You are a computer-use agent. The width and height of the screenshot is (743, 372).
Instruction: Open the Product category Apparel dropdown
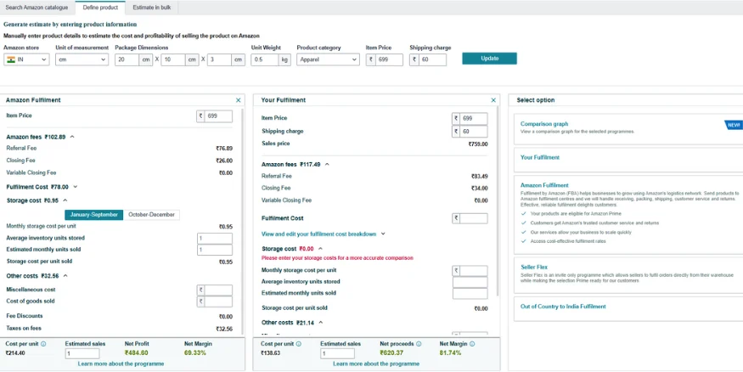tap(328, 59)
